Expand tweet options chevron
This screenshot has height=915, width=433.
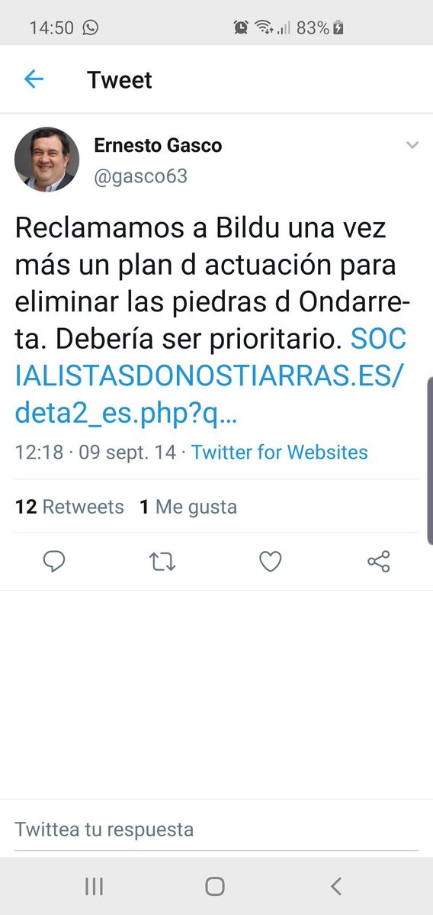(412, 145)
